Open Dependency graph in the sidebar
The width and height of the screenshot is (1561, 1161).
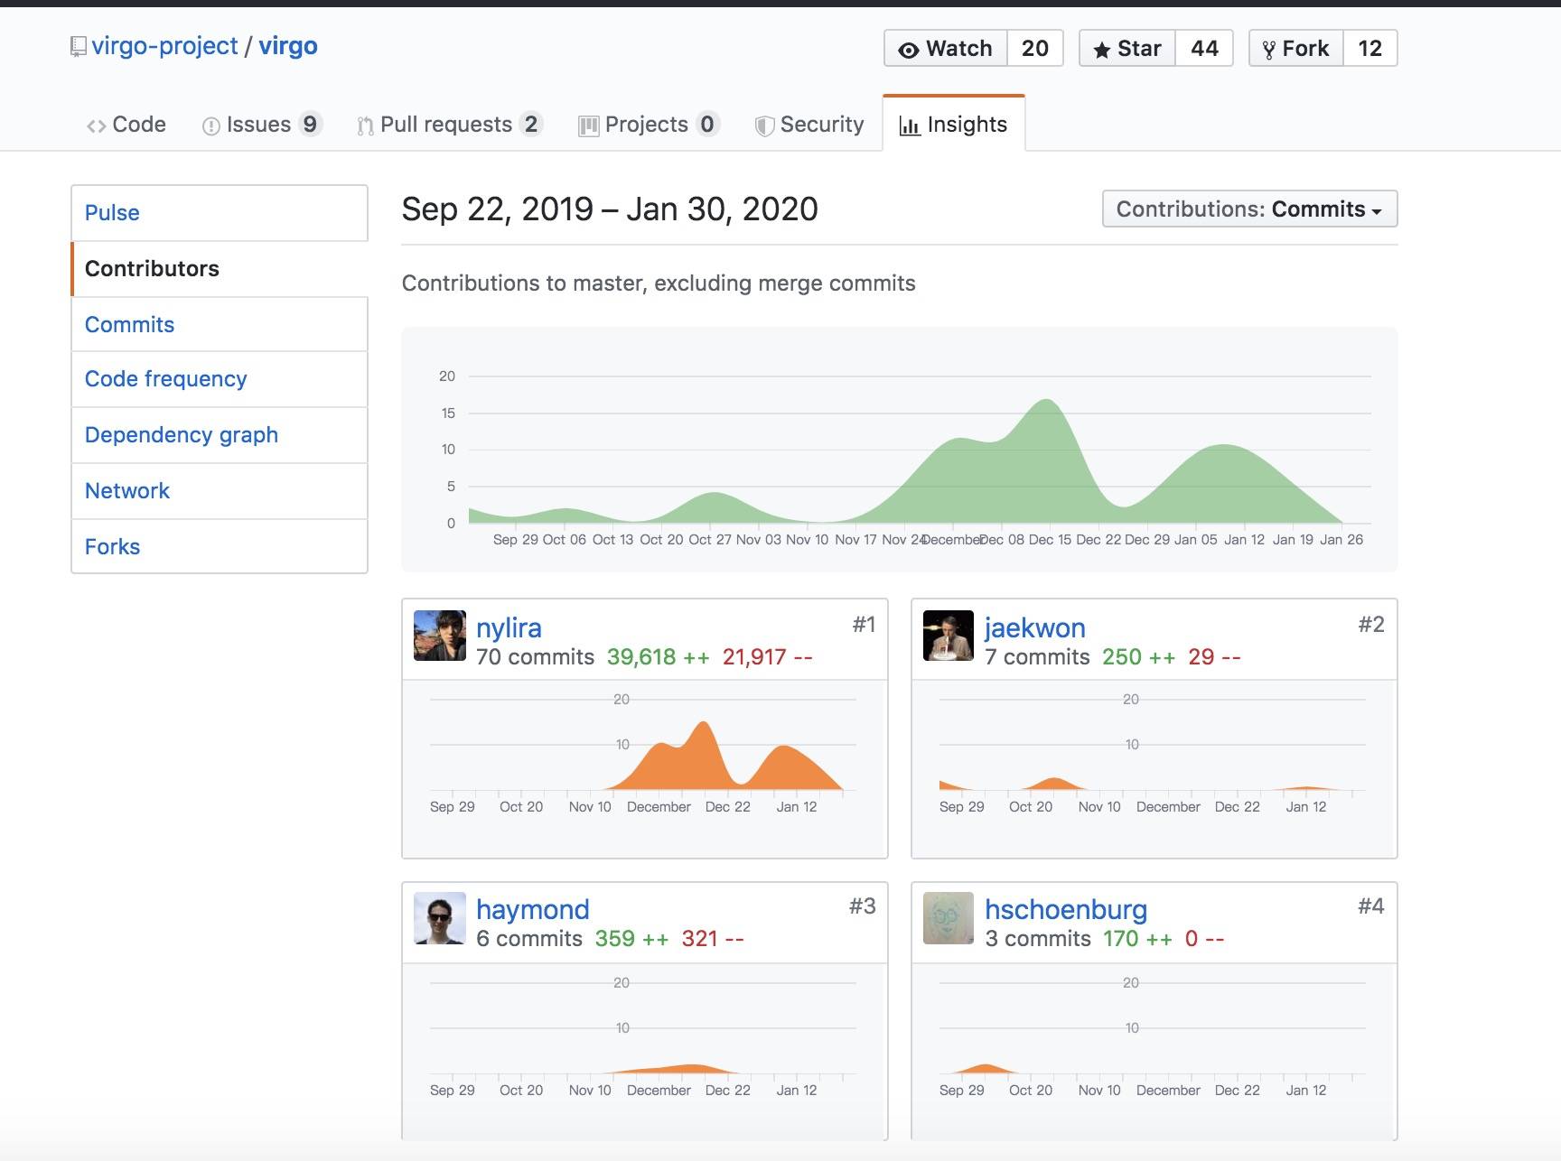coord(220,435)
